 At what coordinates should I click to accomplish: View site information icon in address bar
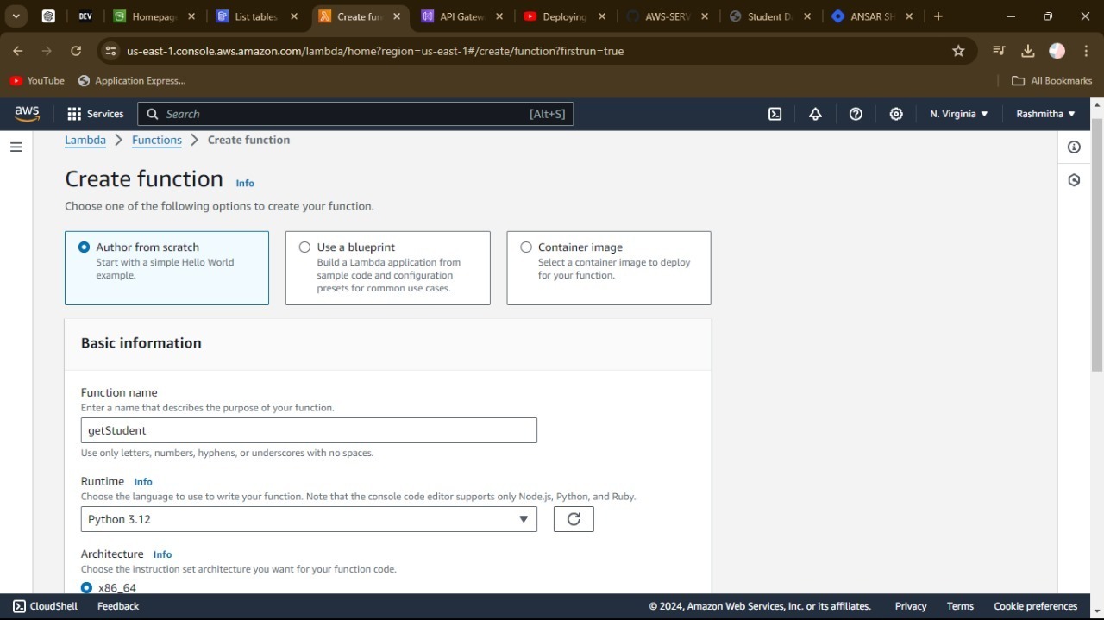pyautogui.click(x=110, y=51)
